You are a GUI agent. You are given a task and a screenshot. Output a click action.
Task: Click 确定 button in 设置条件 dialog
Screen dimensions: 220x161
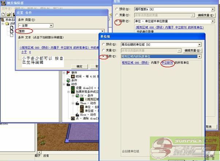[x=79, y=66]
